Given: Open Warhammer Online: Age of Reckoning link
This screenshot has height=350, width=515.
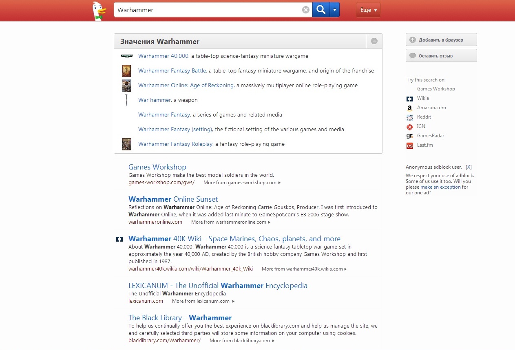Looking at the screenshot, I should coord(186,86).
